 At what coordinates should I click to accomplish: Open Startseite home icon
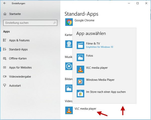click(5, 14)
